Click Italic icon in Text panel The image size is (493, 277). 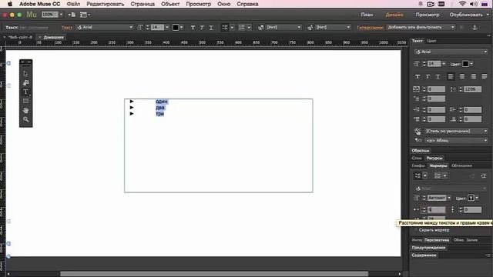click(428, 77)
